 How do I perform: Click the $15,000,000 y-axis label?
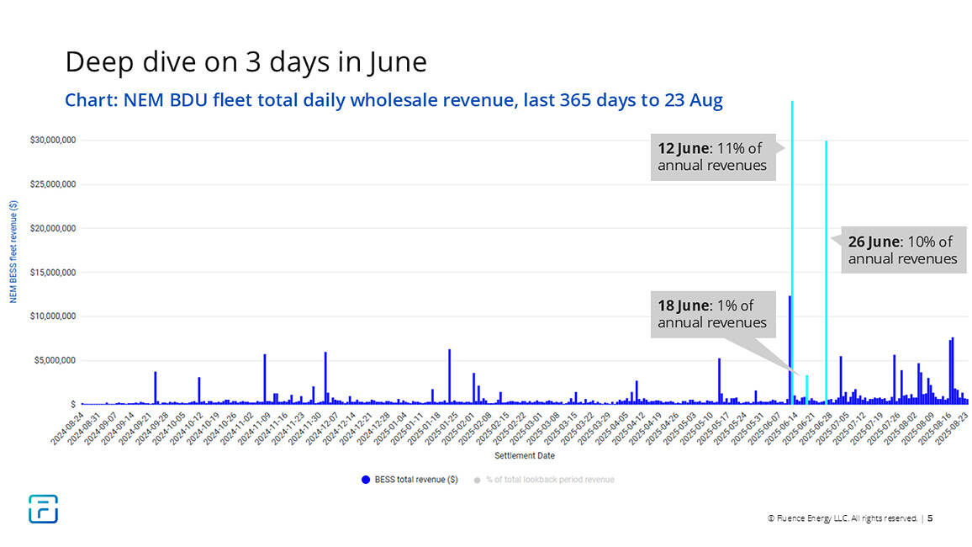[54, 273]
